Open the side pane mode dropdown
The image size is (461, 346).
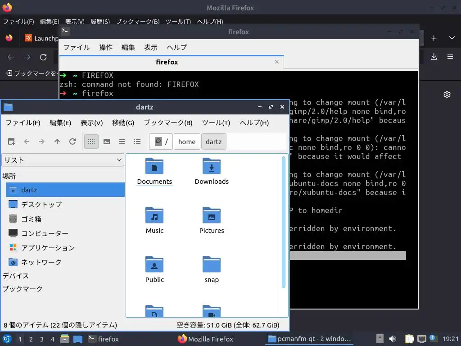[x=63, y=160]
